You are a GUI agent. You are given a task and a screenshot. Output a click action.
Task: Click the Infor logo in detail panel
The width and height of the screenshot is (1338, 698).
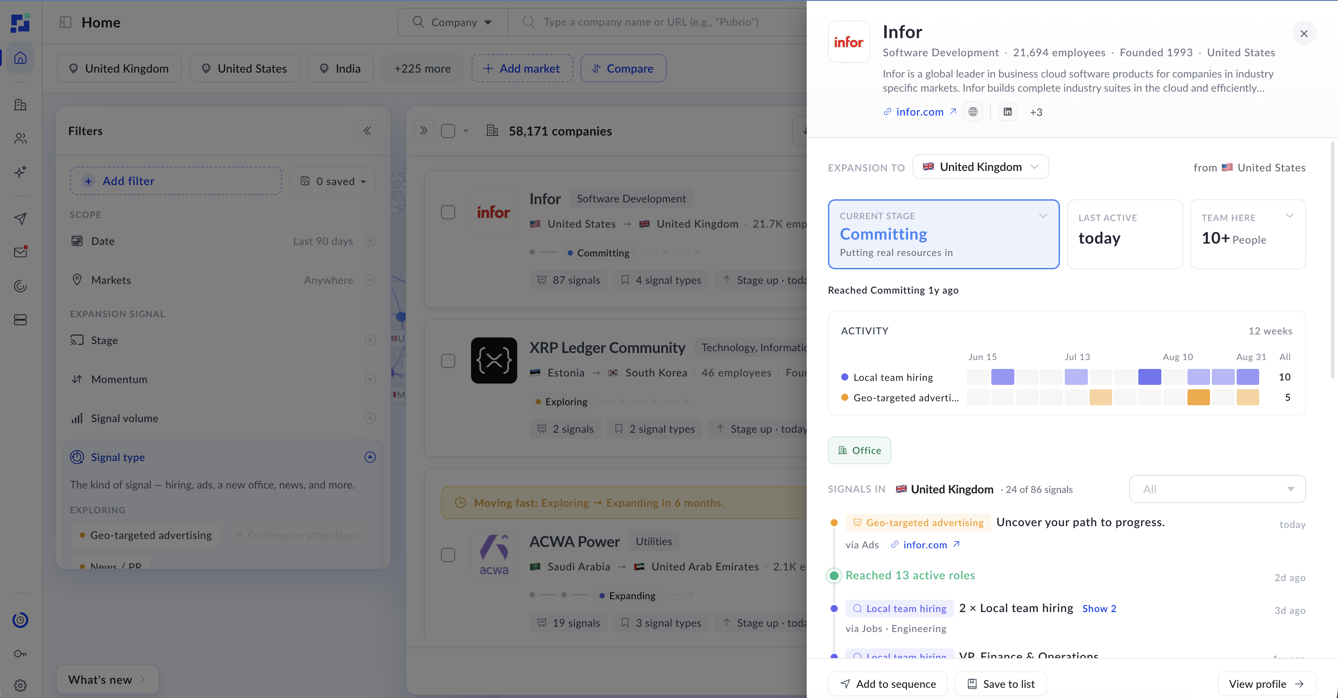point(849,42)
